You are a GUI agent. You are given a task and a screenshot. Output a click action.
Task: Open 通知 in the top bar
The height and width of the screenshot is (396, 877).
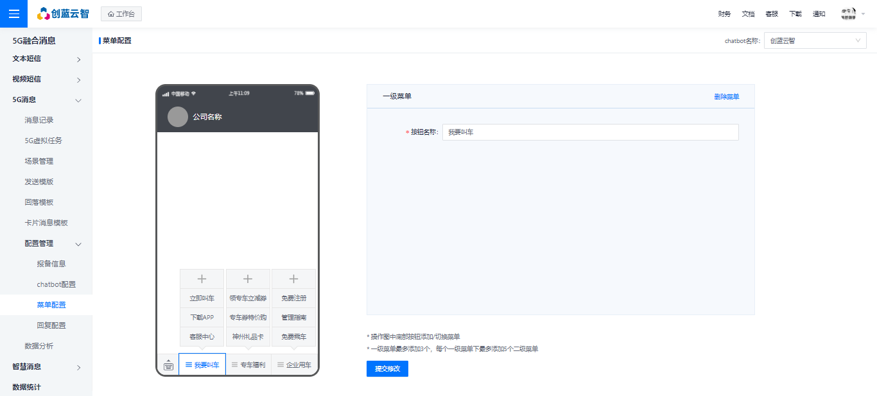point(819,14)
